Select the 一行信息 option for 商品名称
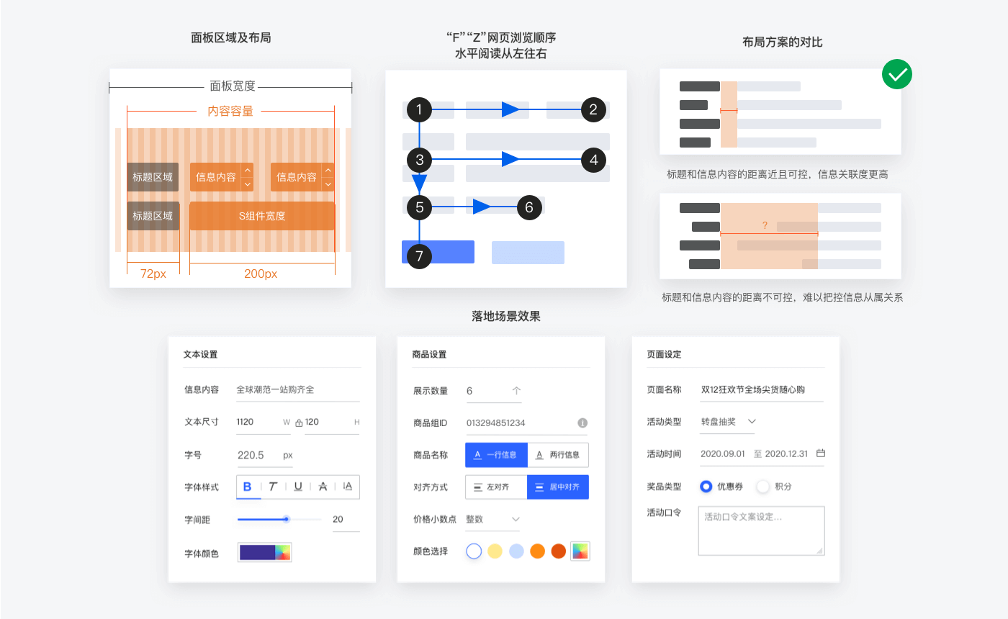The width and height of the screenshot is (1008, 619). 497,455
